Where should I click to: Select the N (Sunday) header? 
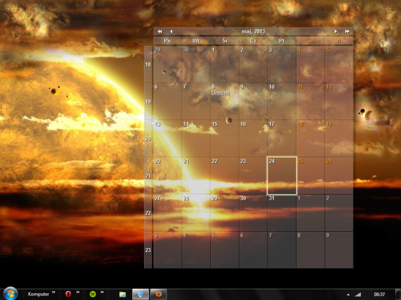tap(339, 41)
